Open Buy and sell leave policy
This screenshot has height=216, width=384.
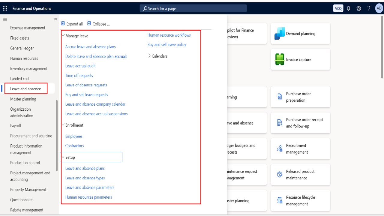[167, 45]
